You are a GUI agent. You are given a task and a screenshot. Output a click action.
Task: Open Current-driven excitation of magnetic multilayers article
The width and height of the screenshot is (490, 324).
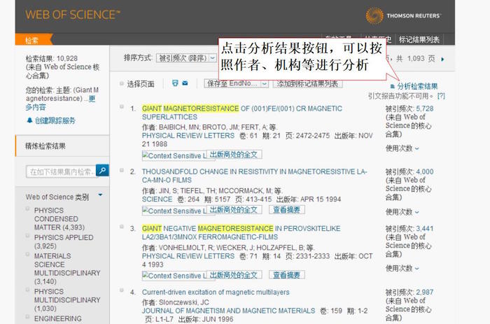click(216, 292)
